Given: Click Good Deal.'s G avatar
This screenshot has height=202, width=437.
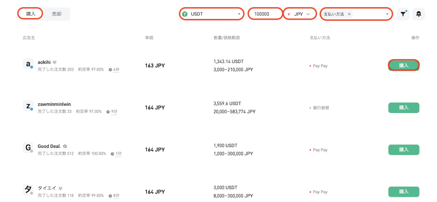Looking at the screenshot, I should point(28,148).
